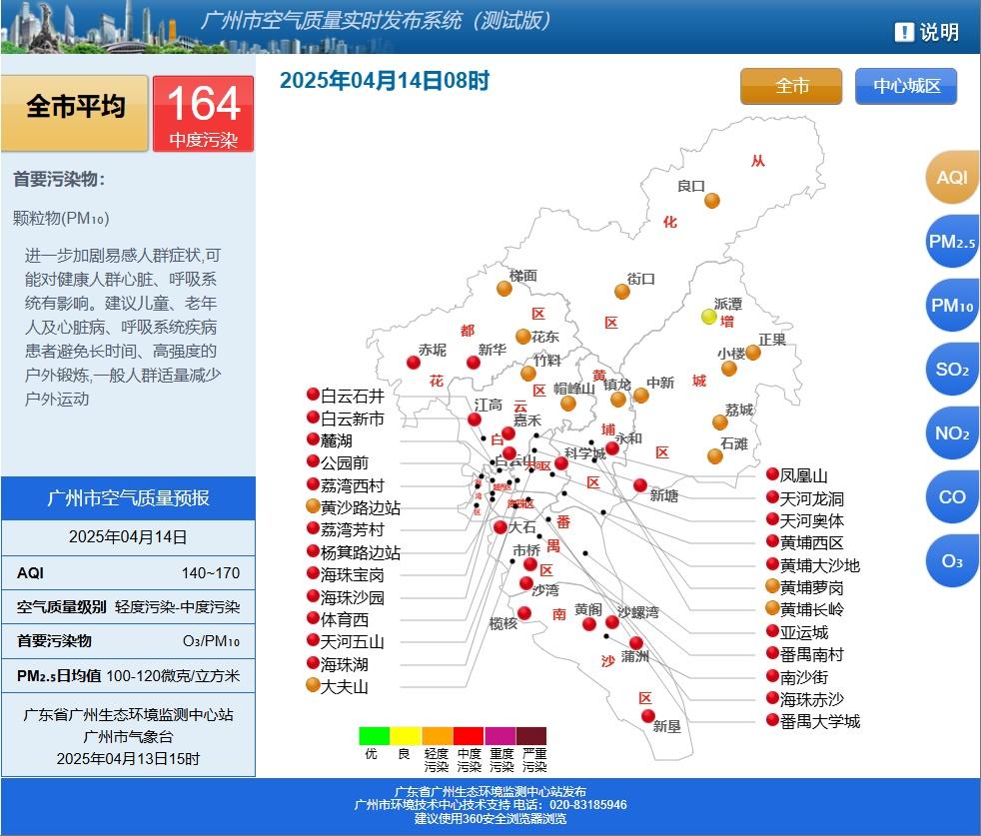Select the yellow 派潭 station marker
The width and height of the screenshot is (981, 836).
(x=709, y=317)
